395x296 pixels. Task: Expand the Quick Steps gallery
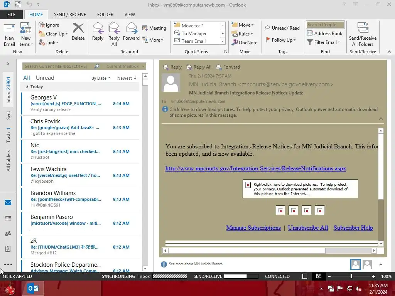tap(223, 41)
